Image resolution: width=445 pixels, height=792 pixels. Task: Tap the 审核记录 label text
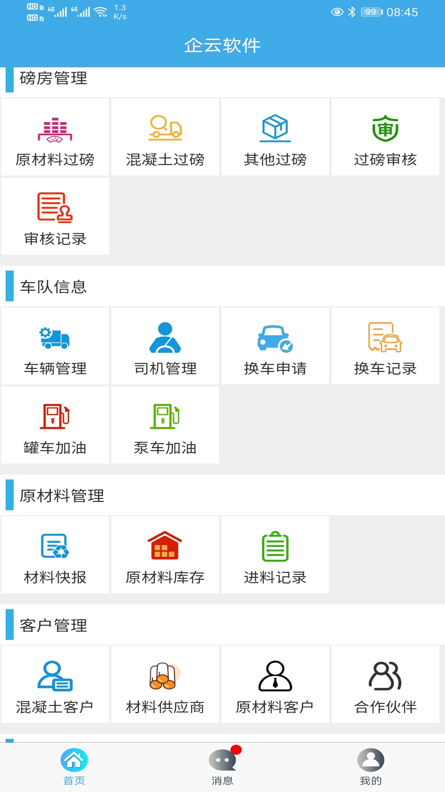click(x=55, y=239)
